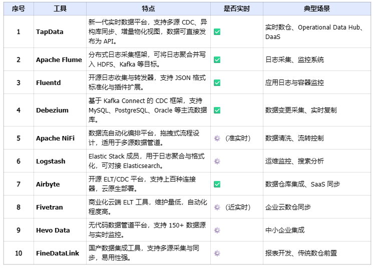This screenshot has height=268, width=373.
Task: Click the purple gear icon in the Apache NiFi row
Action: tap(217, 138)
